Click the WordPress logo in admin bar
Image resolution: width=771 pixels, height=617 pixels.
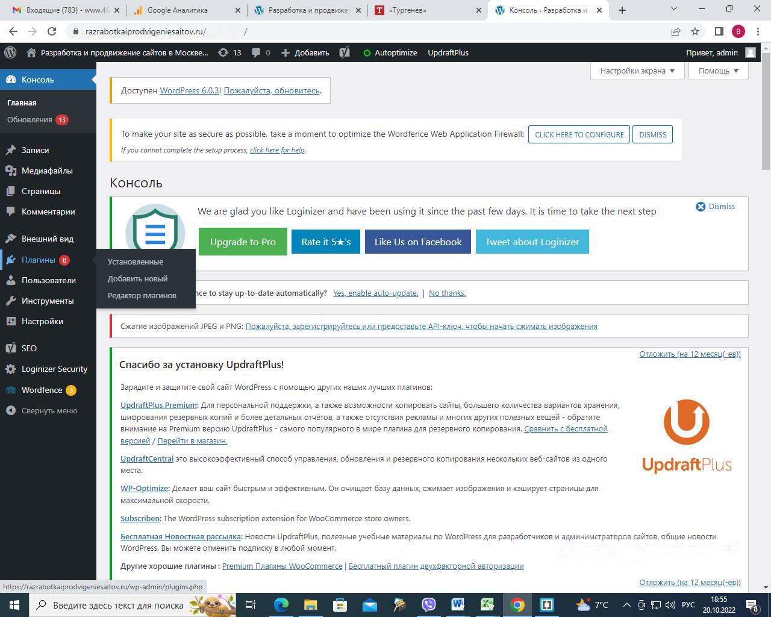10,52
